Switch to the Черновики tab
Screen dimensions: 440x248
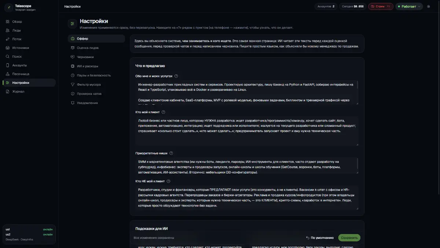click(96, 57)
